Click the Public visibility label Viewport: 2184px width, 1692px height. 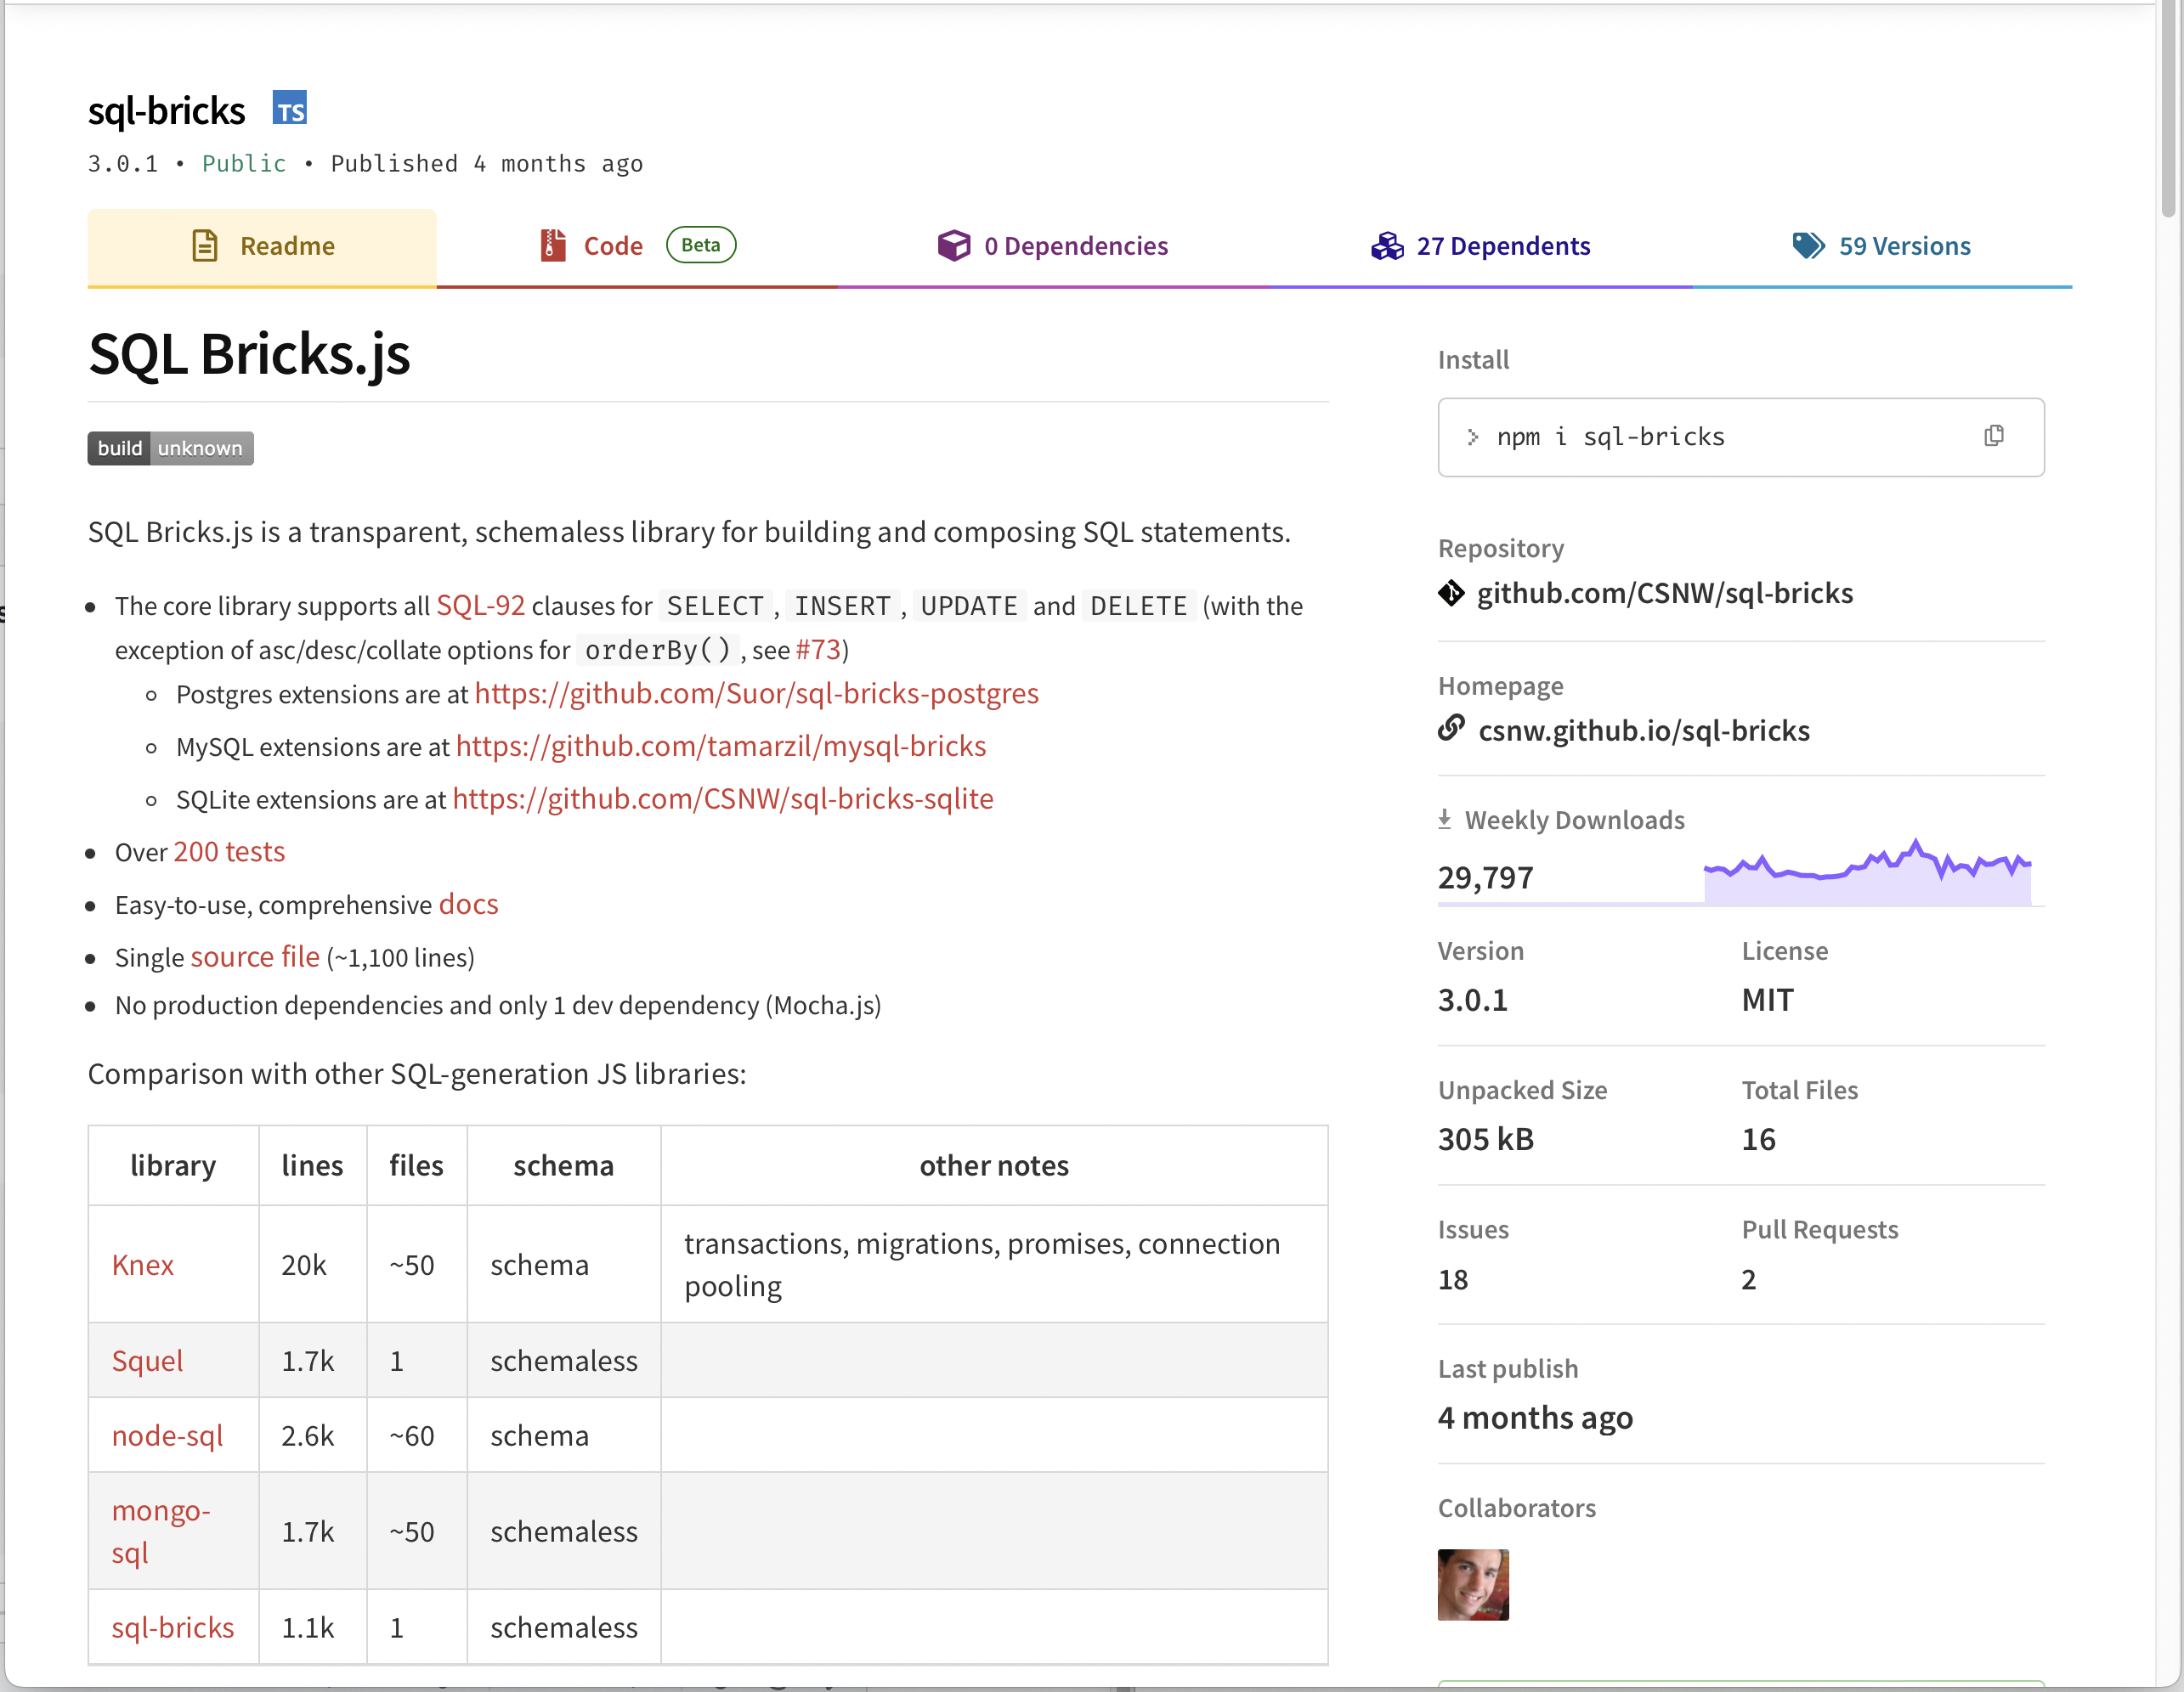244,164
